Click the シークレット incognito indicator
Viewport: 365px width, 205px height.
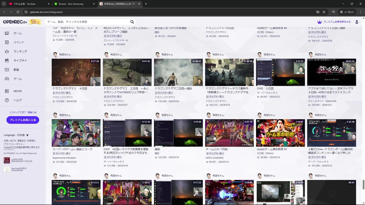(347, 12)
